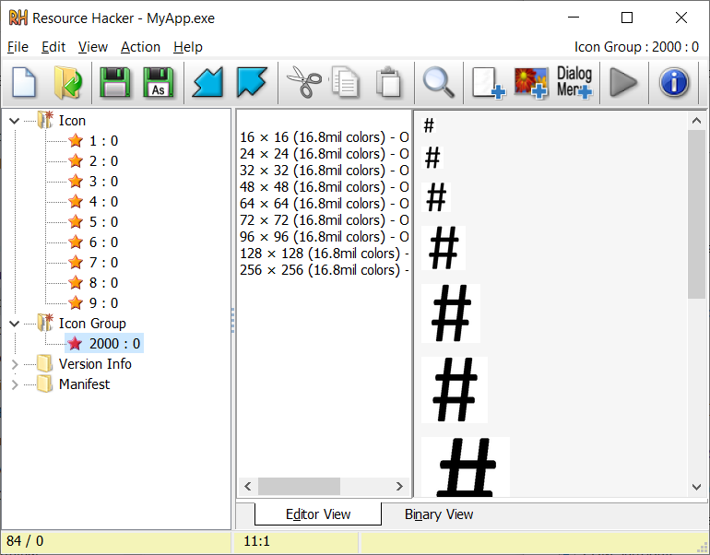Click the script pane's horizontal scrollbar thumb
Screen dimensions: 710x555
pos(299,486)
